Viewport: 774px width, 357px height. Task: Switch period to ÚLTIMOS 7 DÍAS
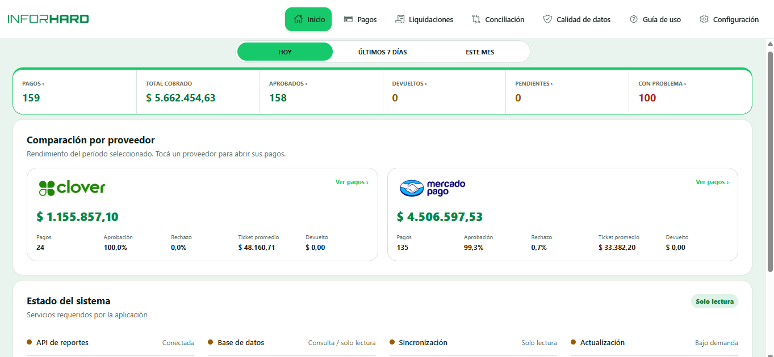(x=383, y=52)
